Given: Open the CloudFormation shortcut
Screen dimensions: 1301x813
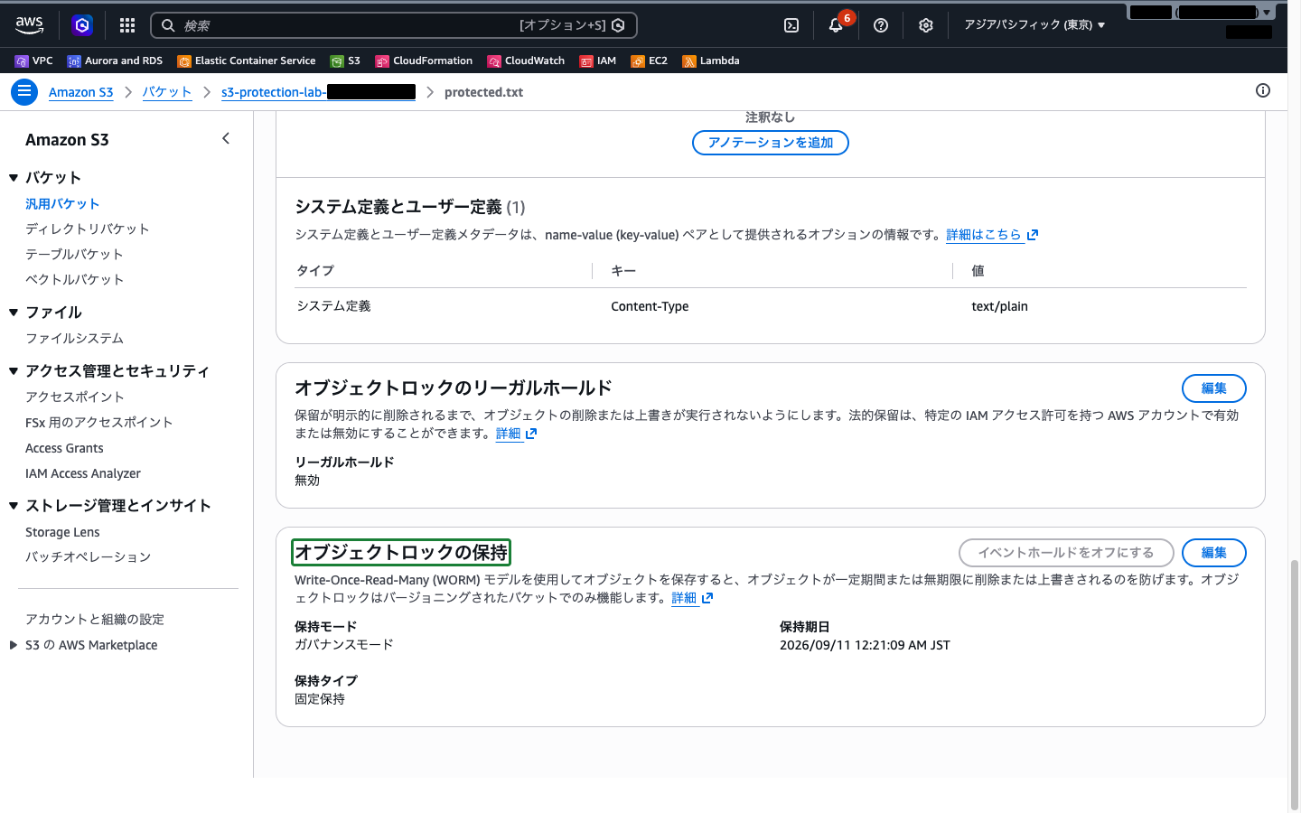Looking at the screenshot, I should 424,61.
